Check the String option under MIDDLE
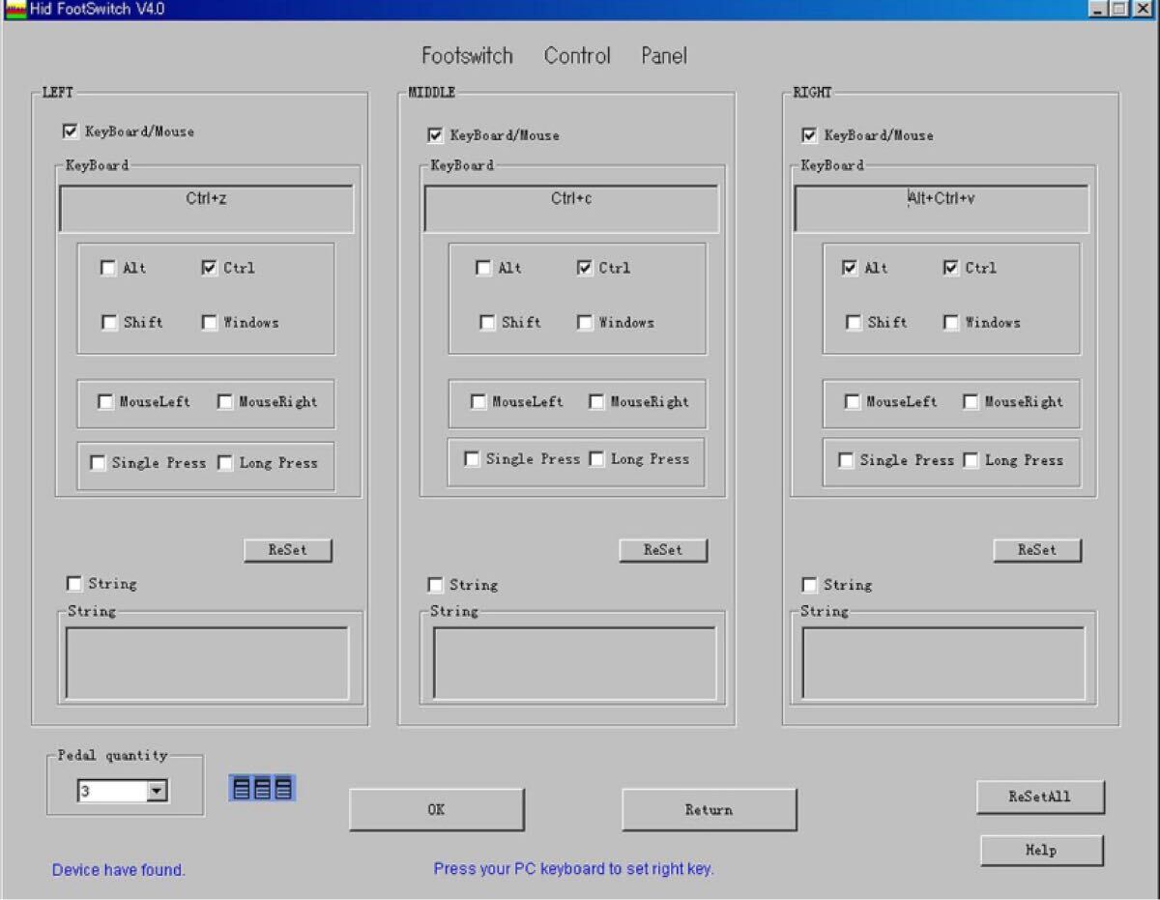Screen dimensions: 1160x900 (435, 585)
